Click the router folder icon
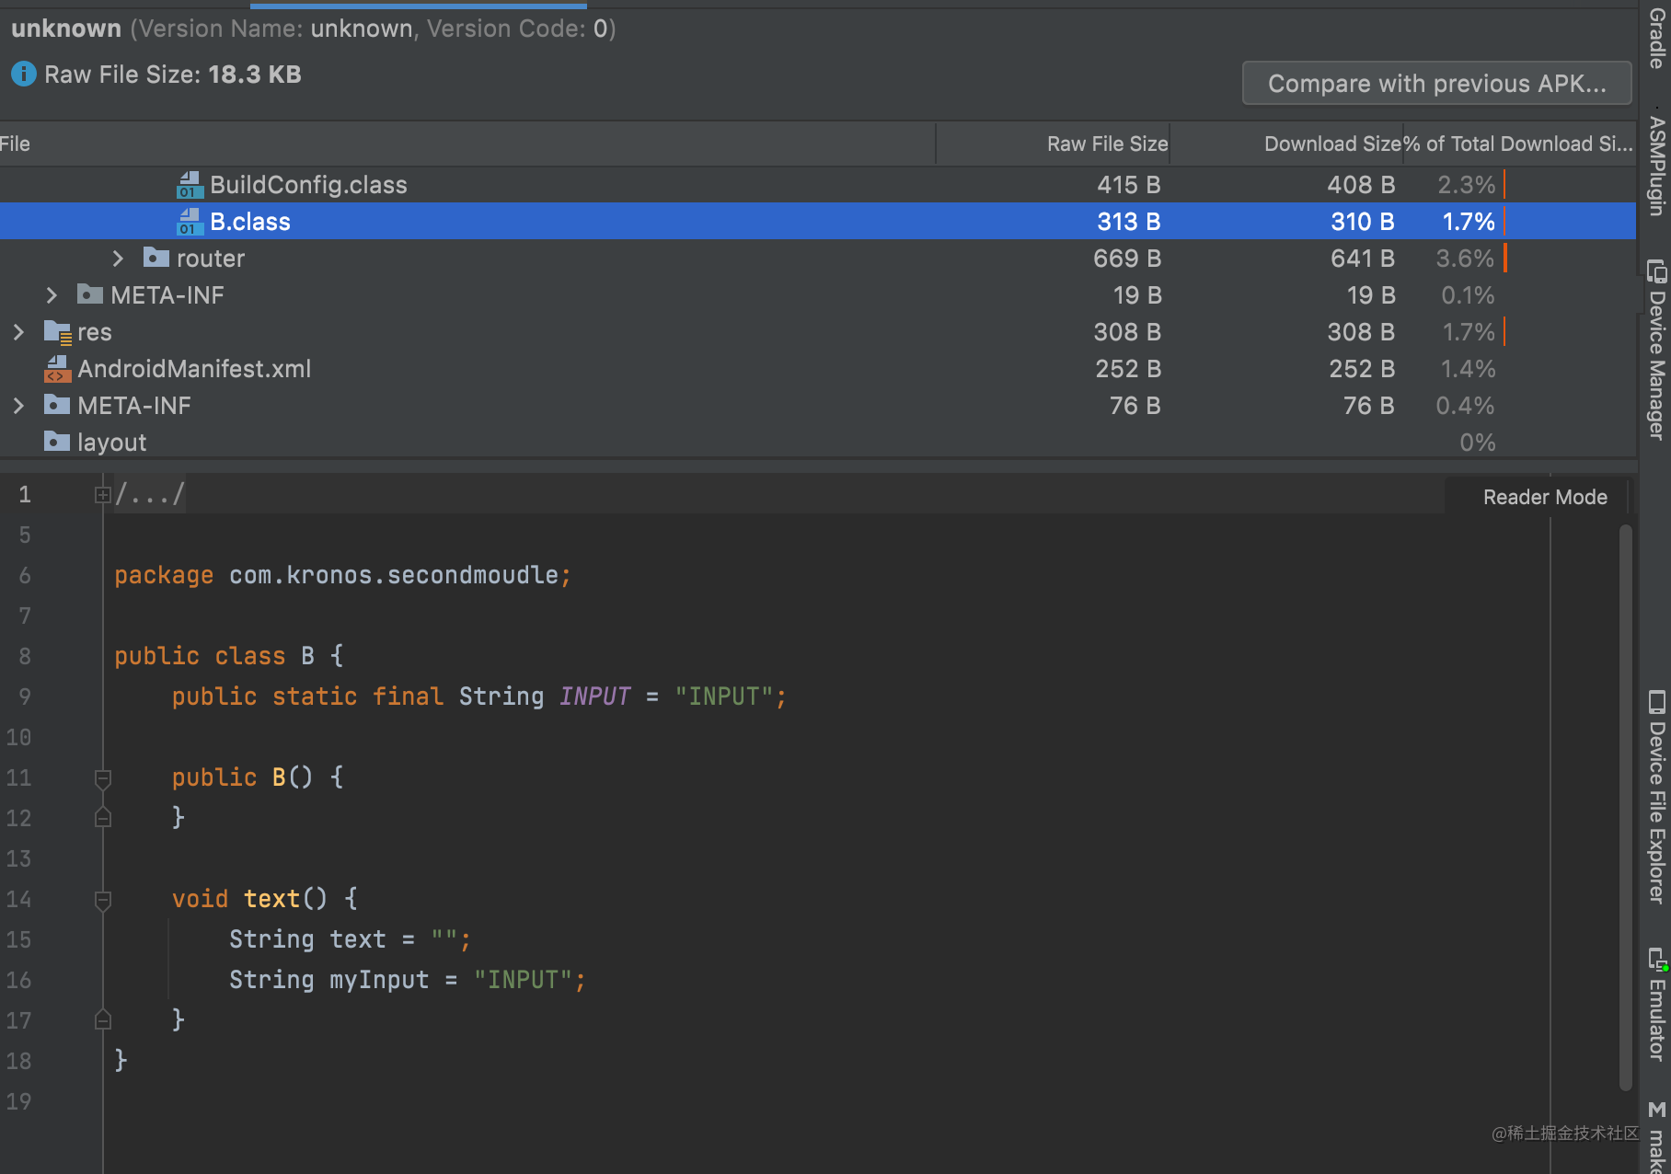Screen dimensions: 1671x1174 [156, 258]
